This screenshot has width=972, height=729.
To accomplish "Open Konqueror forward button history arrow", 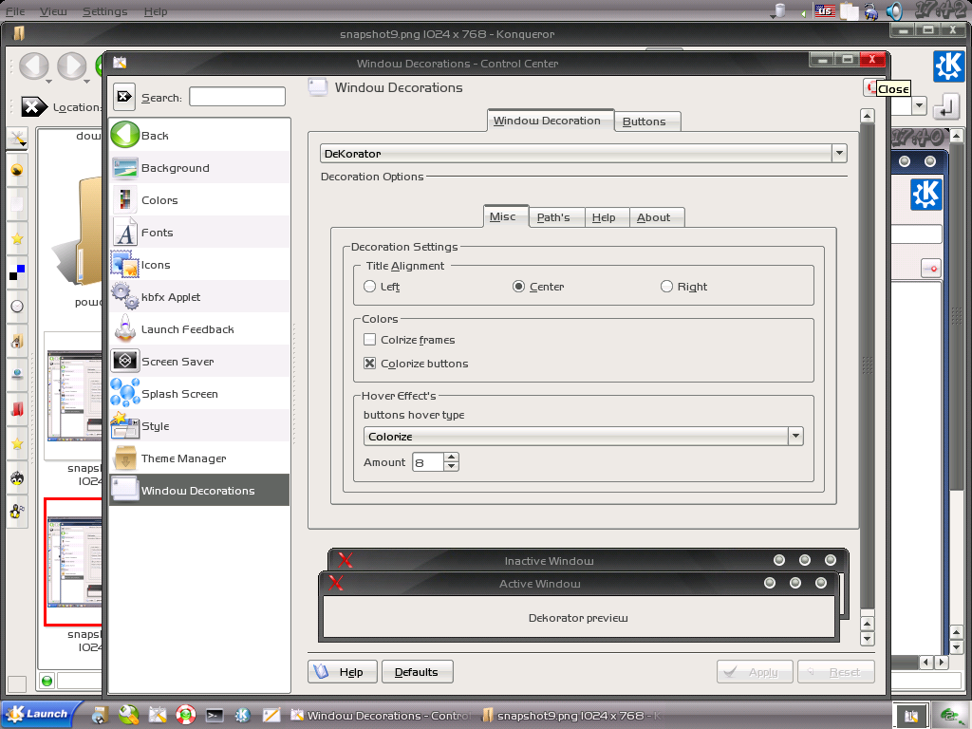I will [86, 81].
